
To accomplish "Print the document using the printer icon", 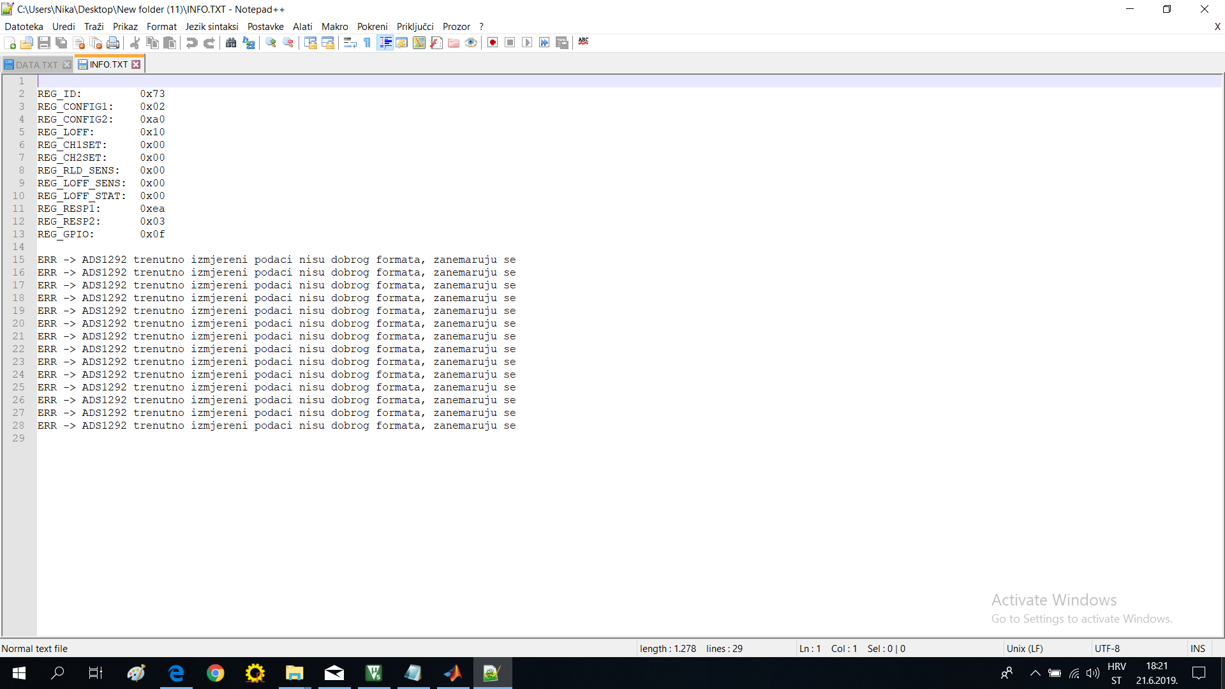I will pos(113,43).
